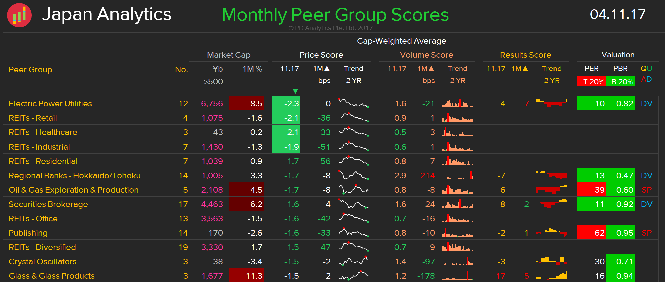Screen dimensions: 665x282
Task: Open Securities Brokerage results trend chart
Action: click(551, 204)
